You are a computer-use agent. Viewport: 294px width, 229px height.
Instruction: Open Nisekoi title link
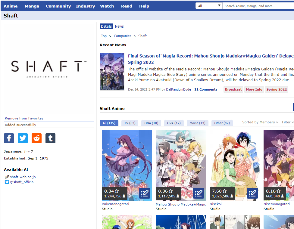point(215,204)
